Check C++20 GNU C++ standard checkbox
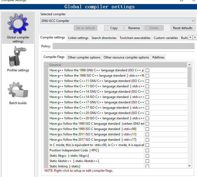The height and width of the screenshot is (177, 197). [147, 113]
